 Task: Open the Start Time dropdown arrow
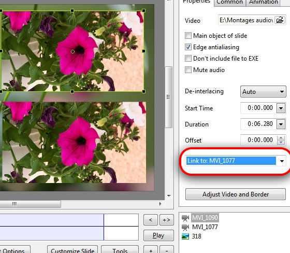(x=281, y=108)
